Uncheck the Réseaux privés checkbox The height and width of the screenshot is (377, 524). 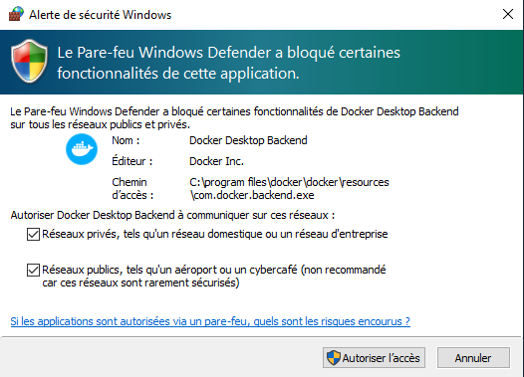[33, 234]
